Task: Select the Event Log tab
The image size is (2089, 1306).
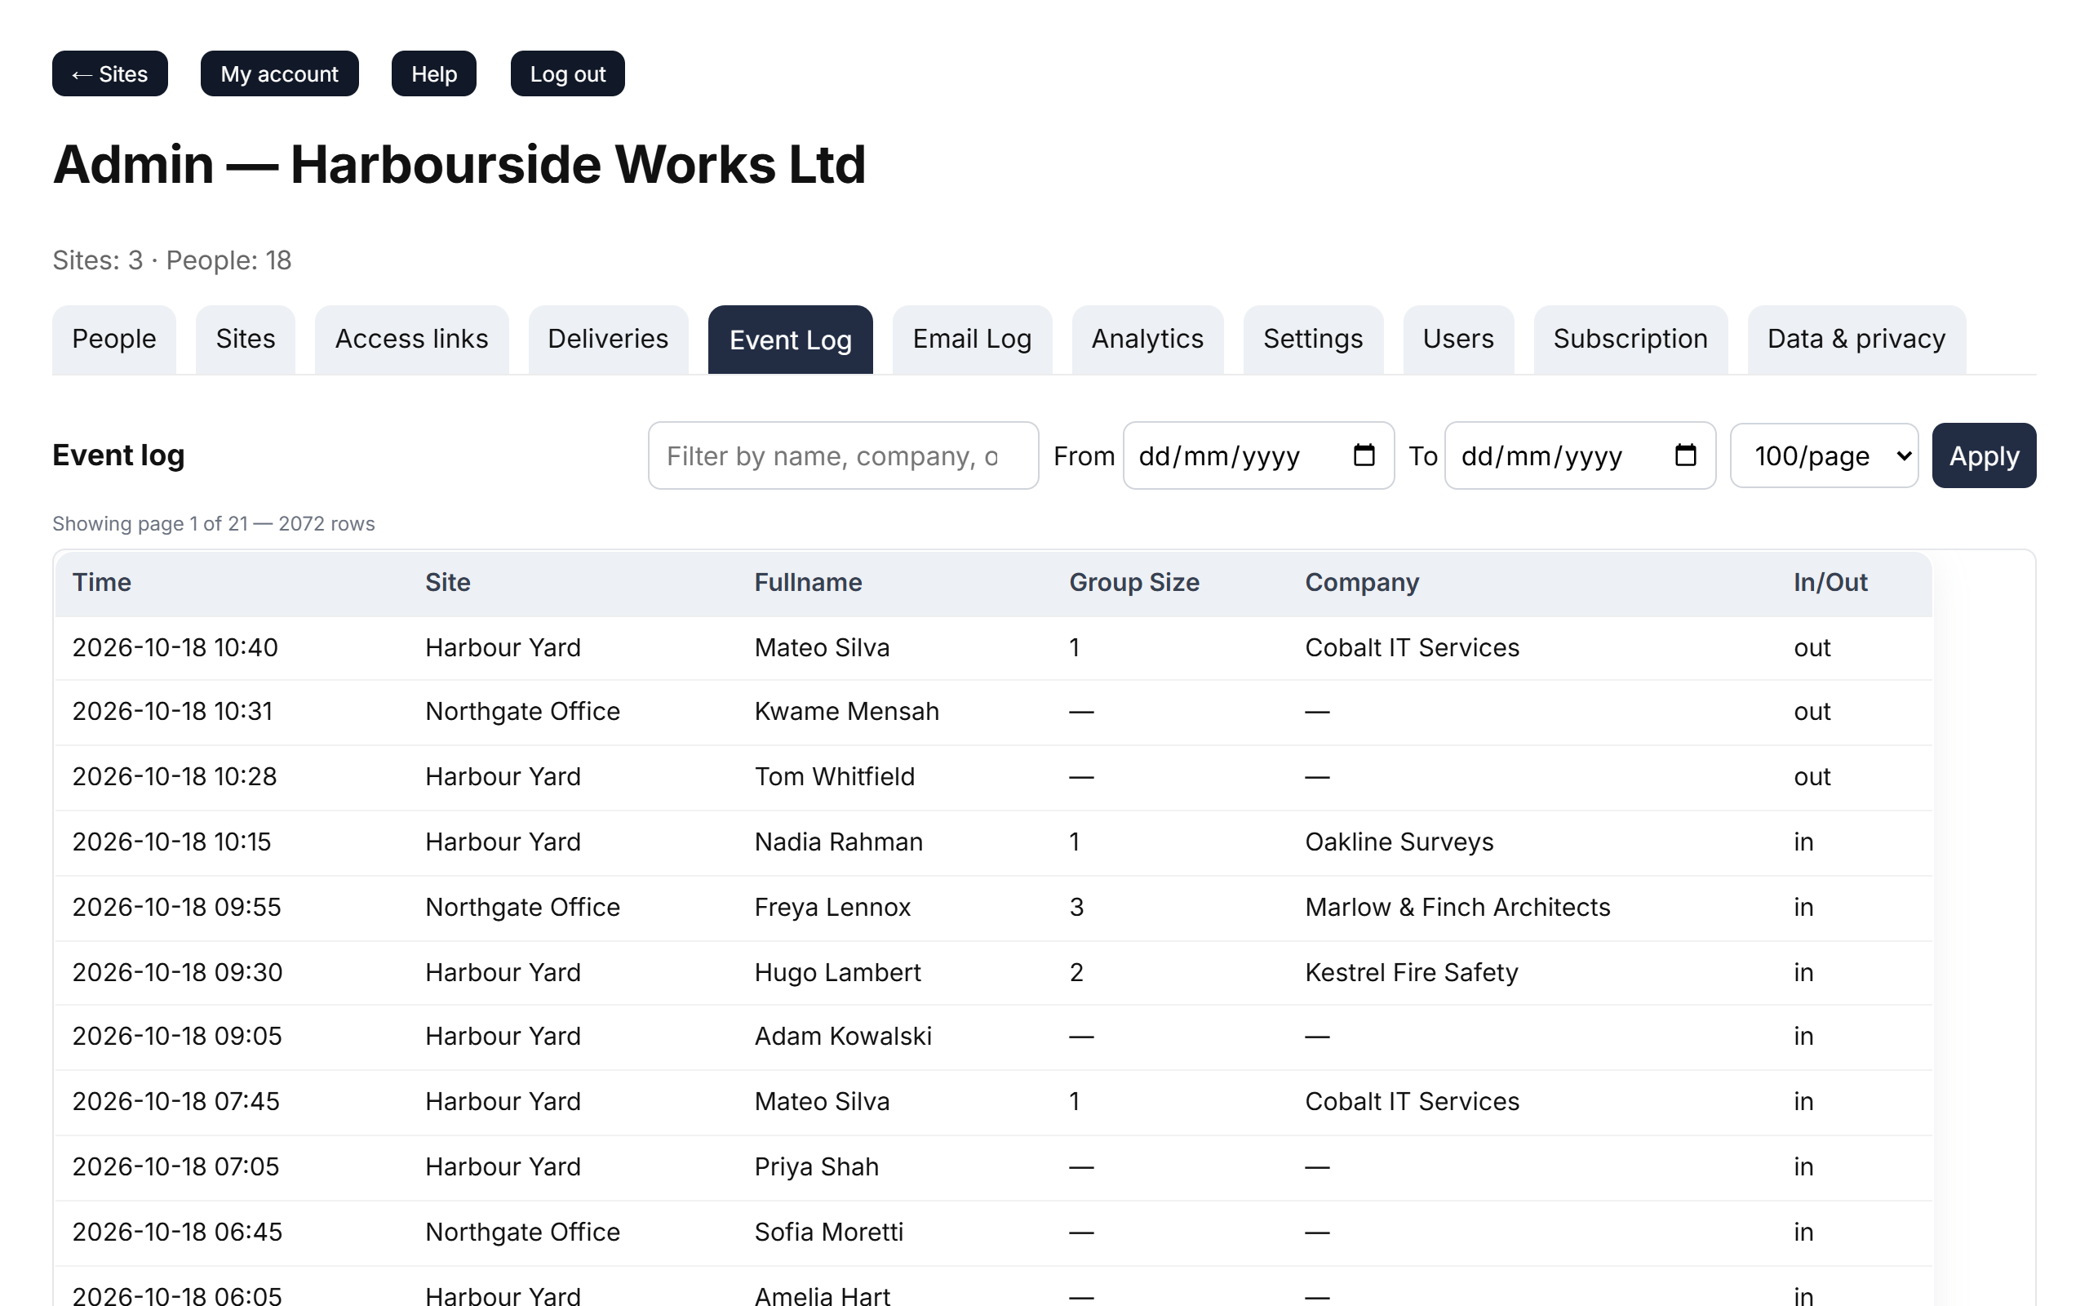Action: (x=790, y=339)
